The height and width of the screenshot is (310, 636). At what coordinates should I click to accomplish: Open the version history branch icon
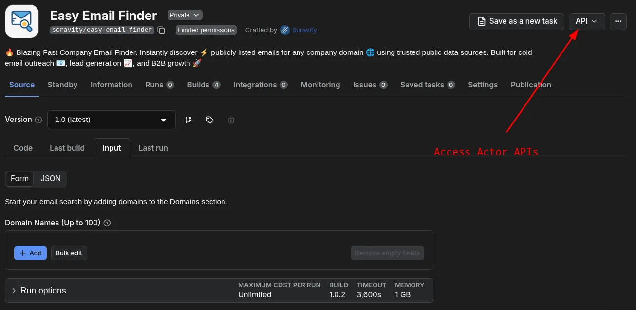pyautogui.click(x=188, y=120)
